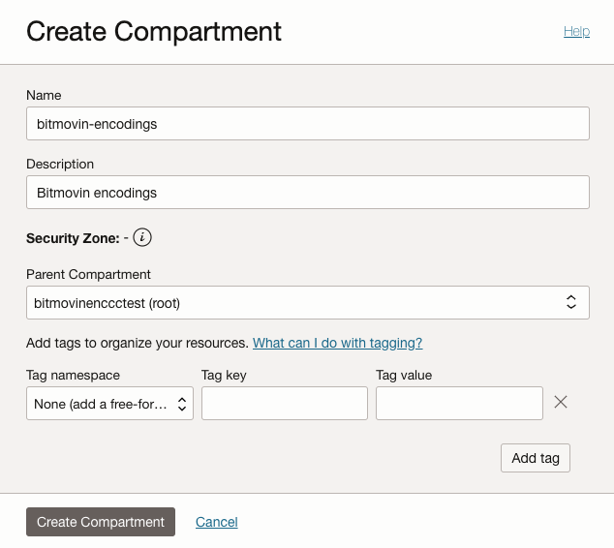The width and height of the screenshot is (614, 548).
Task: Click the Create Compartment button
Action: 101,522
